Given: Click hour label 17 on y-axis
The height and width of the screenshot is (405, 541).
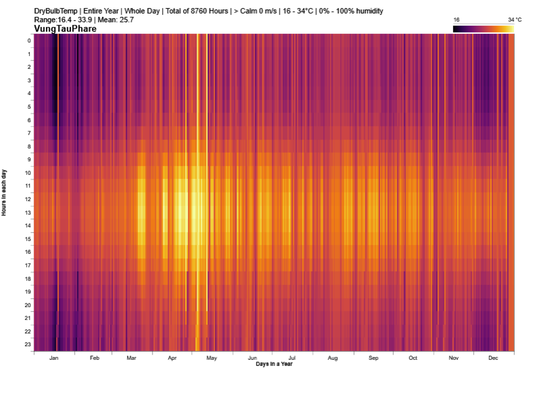Looking at the screenshot, I should 28,265.
